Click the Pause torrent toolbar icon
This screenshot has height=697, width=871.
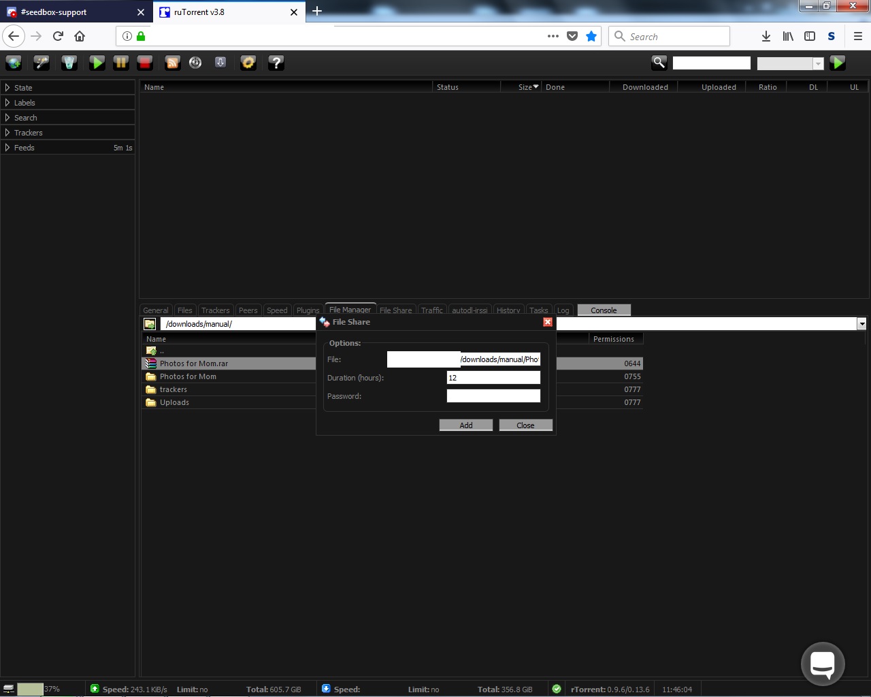121,63
